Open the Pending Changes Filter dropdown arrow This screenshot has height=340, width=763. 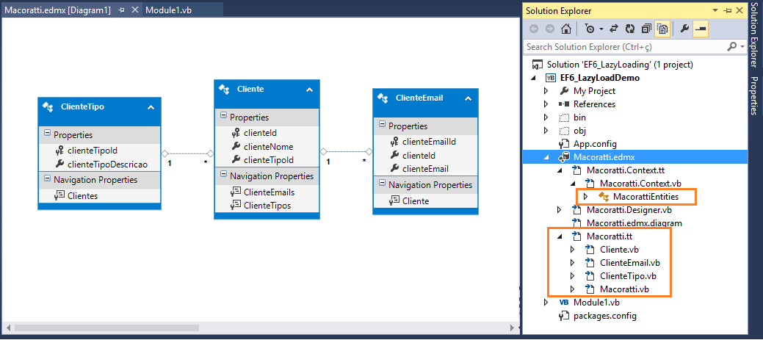[x=601, y=29]
